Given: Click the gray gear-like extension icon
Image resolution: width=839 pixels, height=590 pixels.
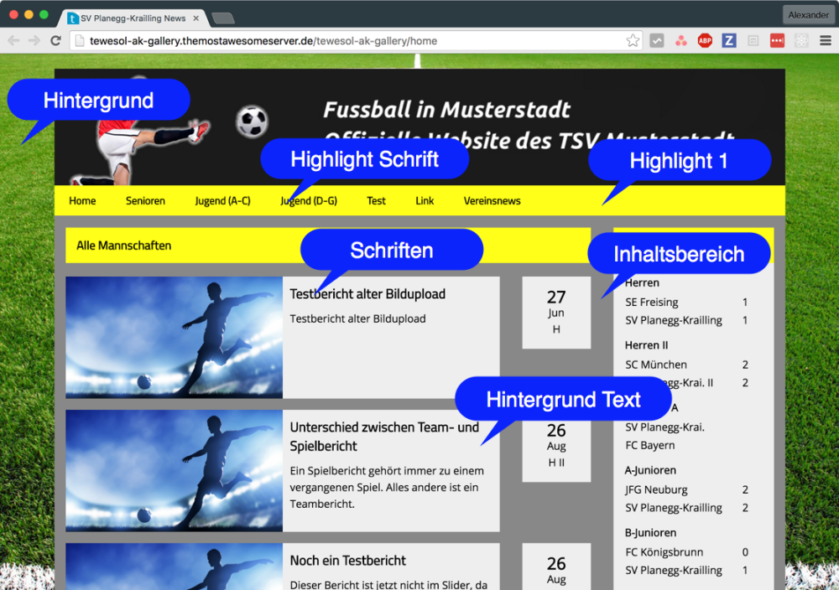Looking at the screenshot, I should [801, 40].
